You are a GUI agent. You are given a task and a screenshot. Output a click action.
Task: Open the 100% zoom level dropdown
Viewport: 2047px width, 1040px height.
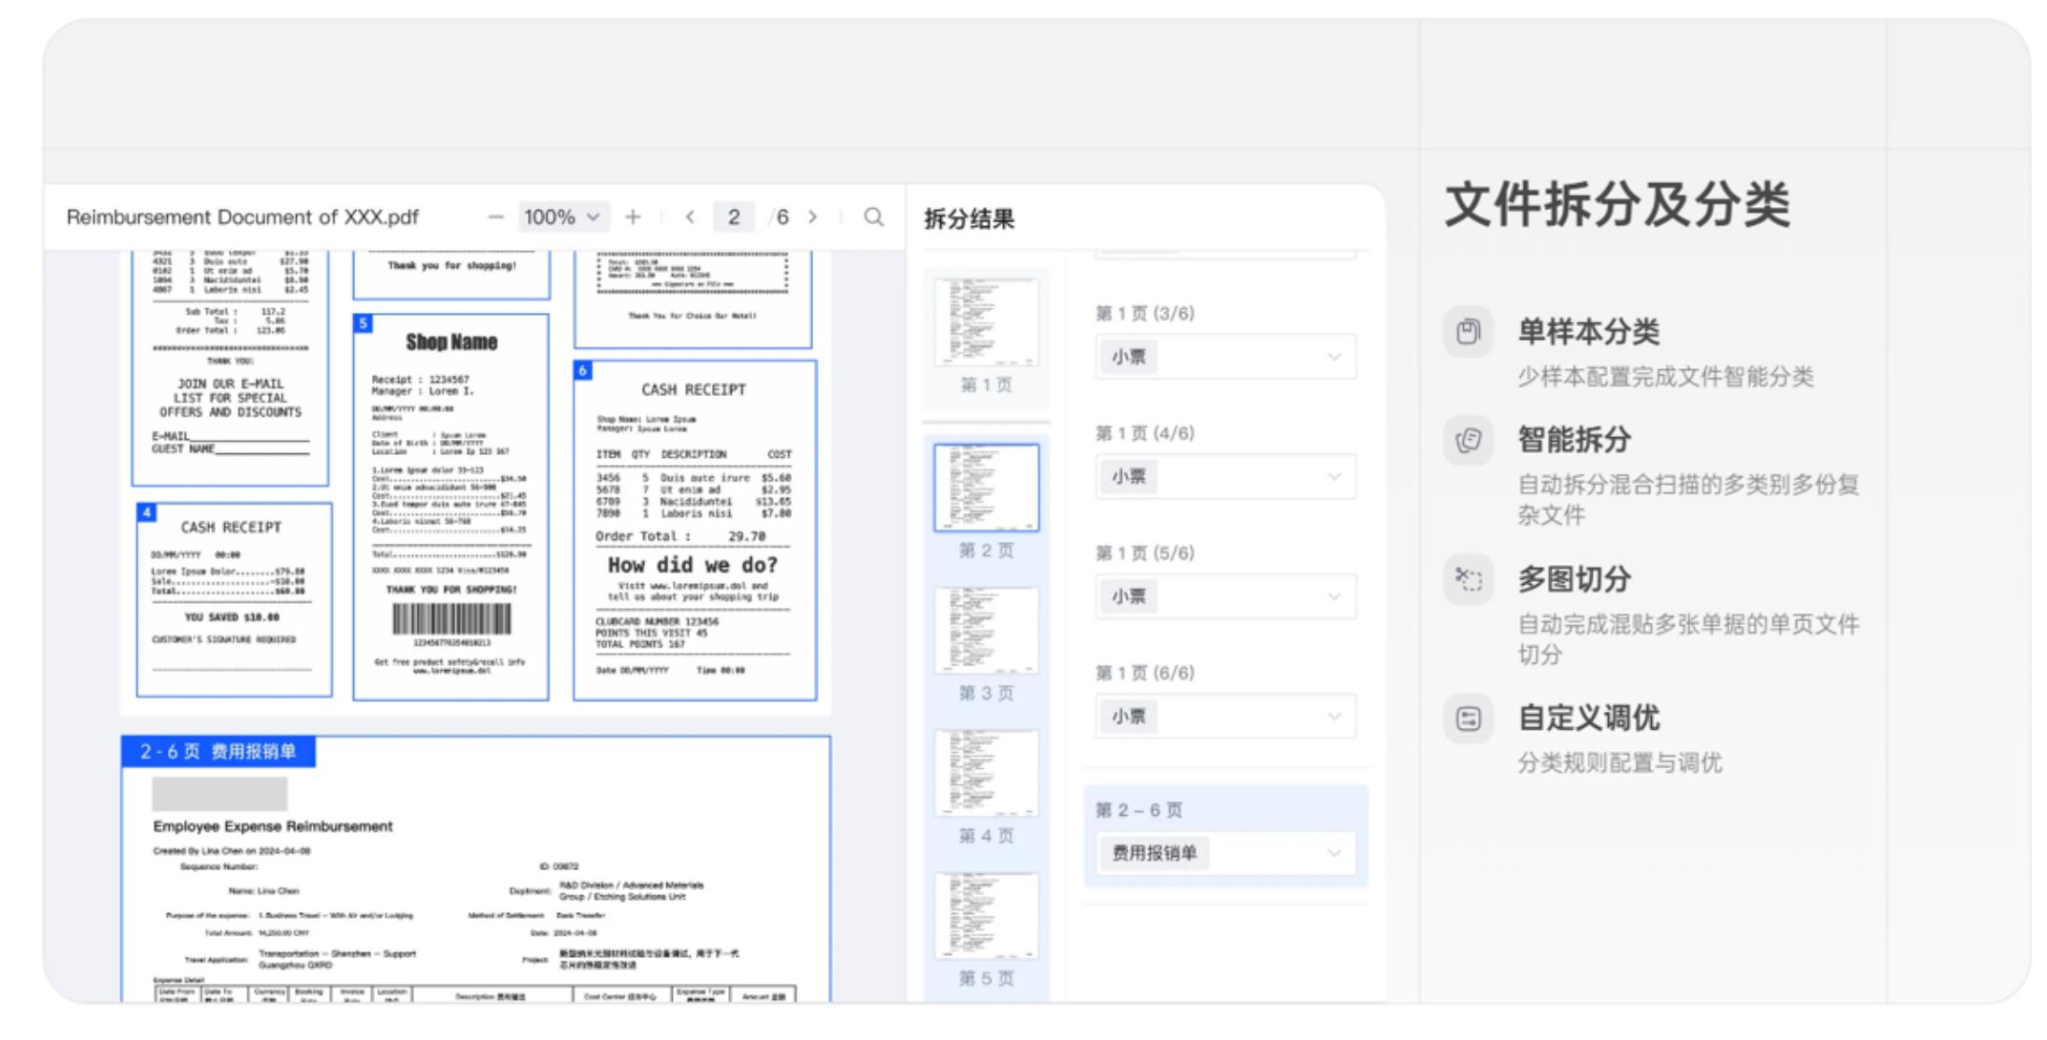(x=562, y=218)
